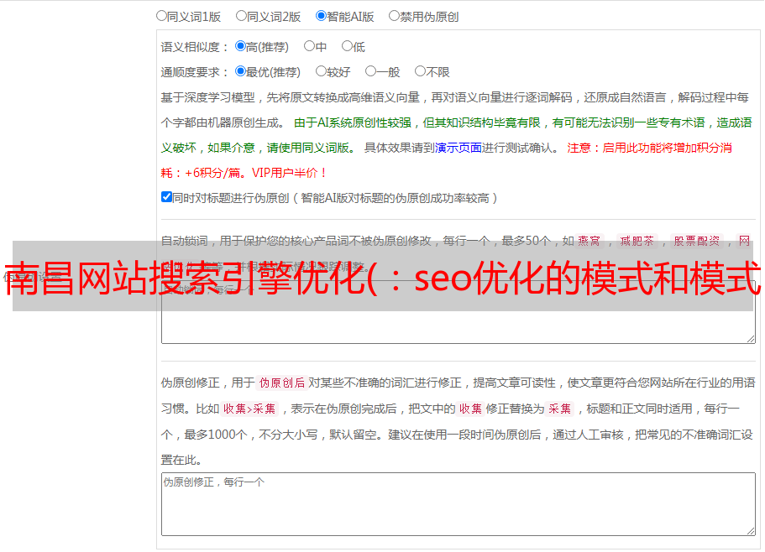765x552 pixels.
Task: Click the red note 注意：启用此功能将增加积分消
Action: (x=649, y=148)
